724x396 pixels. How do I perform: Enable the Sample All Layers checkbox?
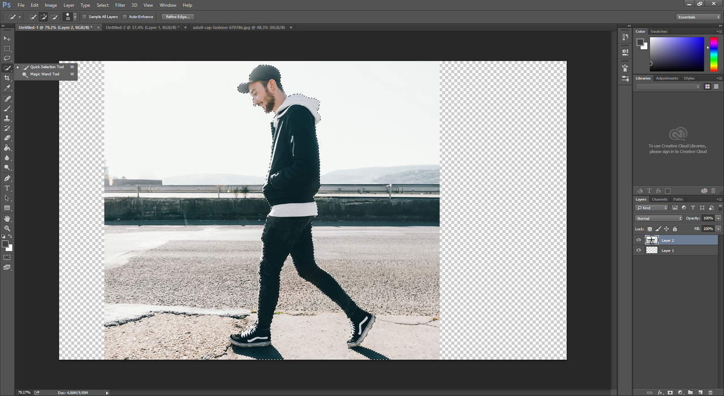tap(85, 17)
